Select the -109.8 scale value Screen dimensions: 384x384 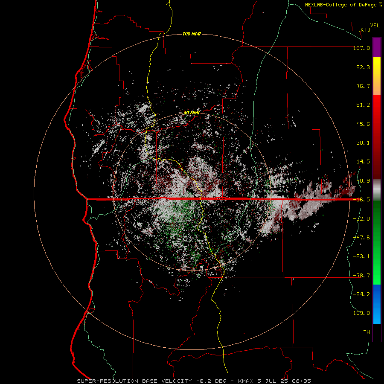[x=360, y=313]
